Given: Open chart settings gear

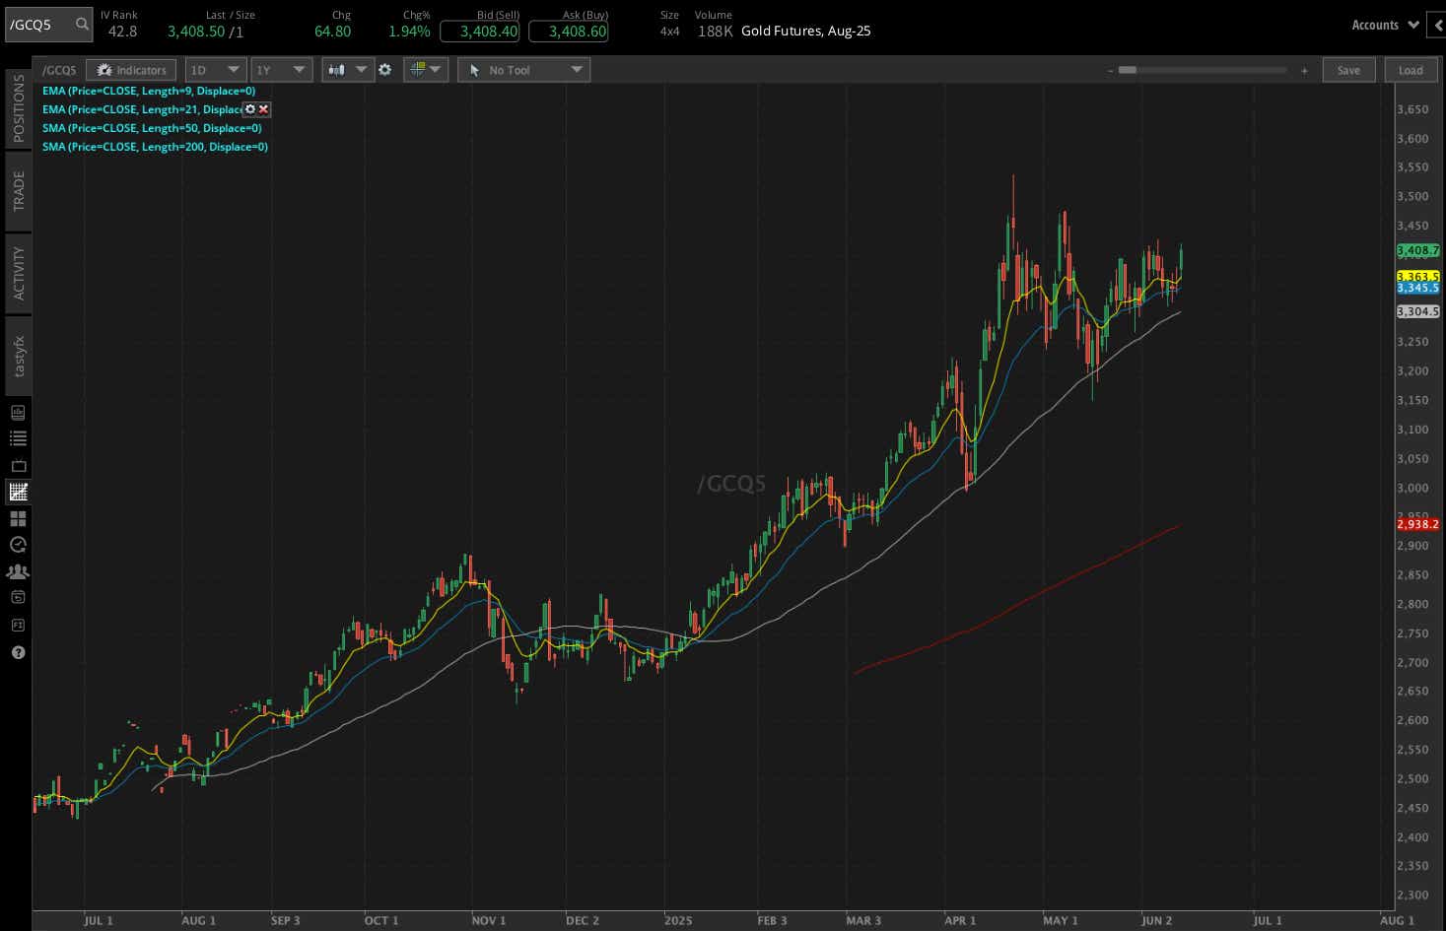Looking at the screenshot, I should (384, 69).
